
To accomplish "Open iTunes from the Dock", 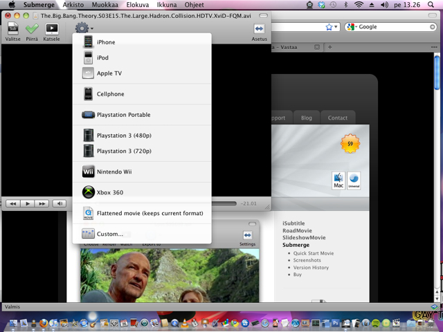I will [54, 323].
